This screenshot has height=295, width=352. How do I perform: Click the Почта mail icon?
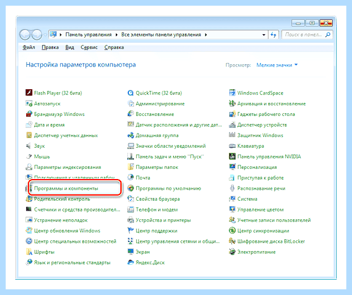point(131,177)
